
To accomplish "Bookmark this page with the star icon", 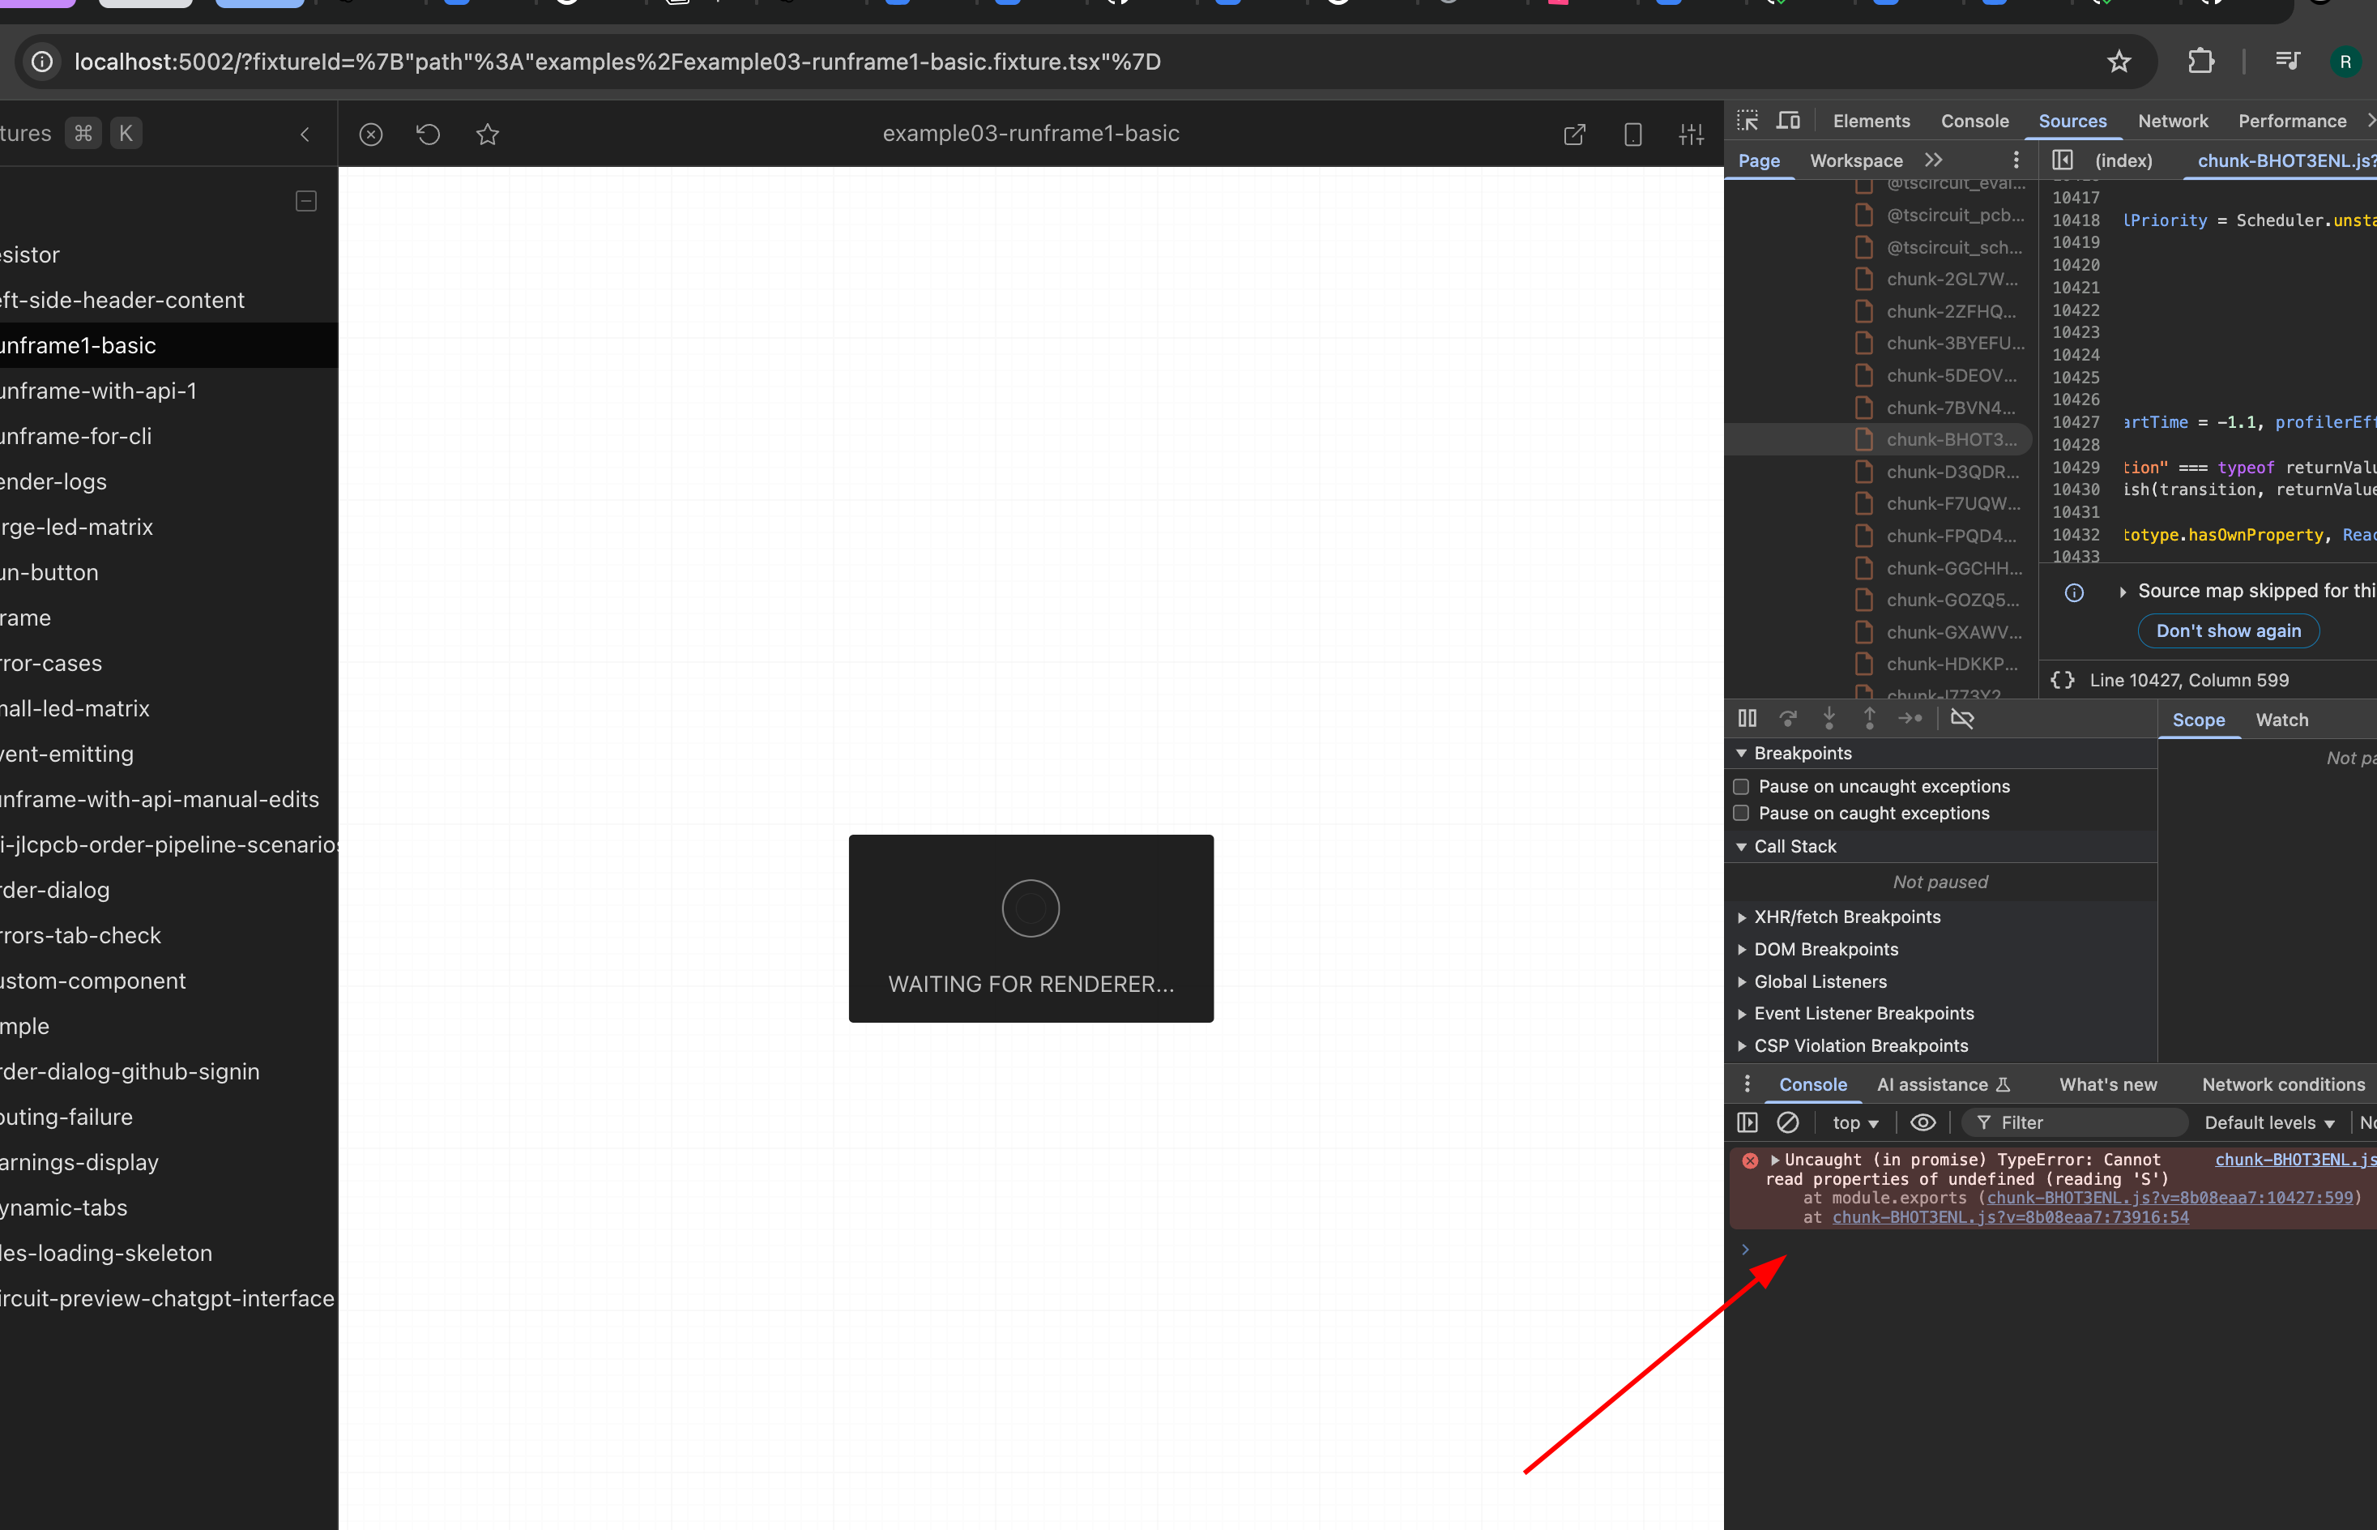I will [2119, 62].
